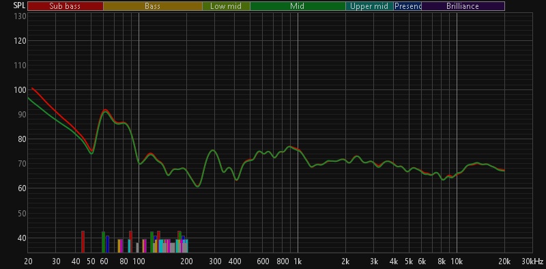Click the Sub bass frequency band label
546x269 pixels.
coord(66,6)
